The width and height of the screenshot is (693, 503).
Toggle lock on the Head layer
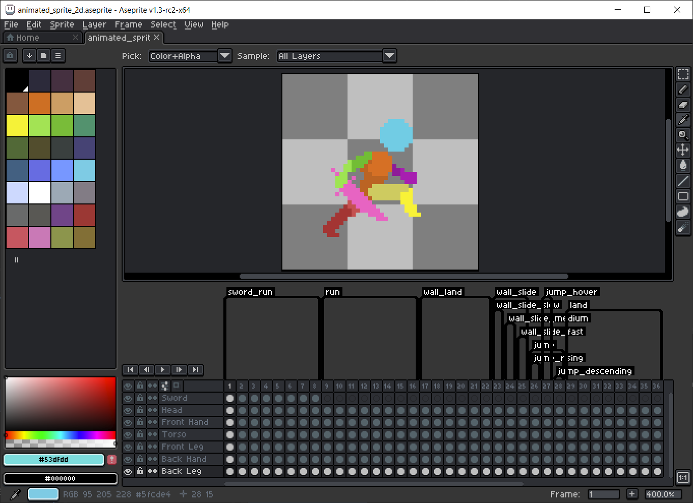tap(140, 410)
